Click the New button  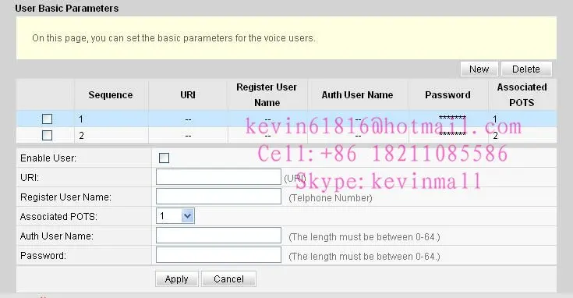(x=479, y=69)
